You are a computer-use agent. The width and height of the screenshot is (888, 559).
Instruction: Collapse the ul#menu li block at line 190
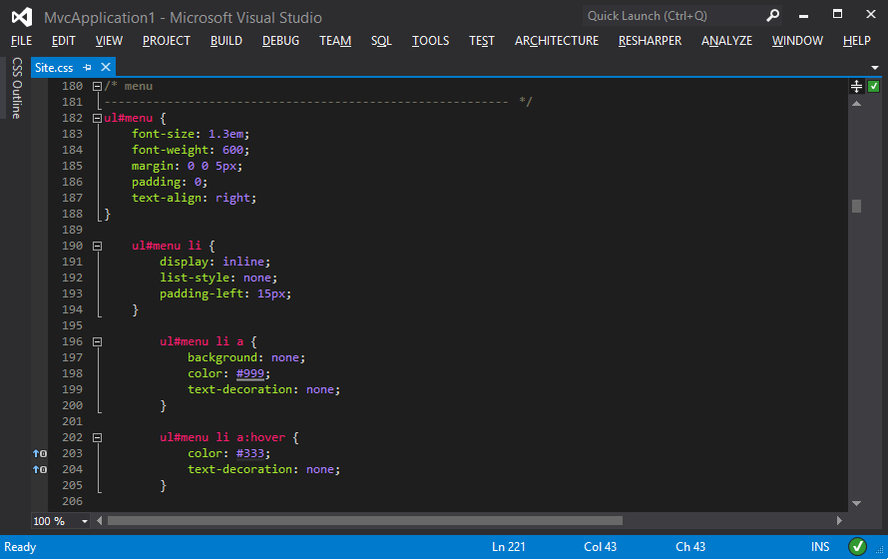(x=97, y=246)
